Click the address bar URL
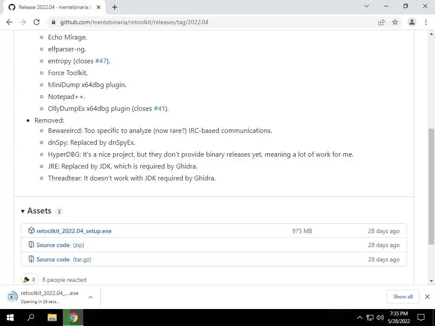 134,22
